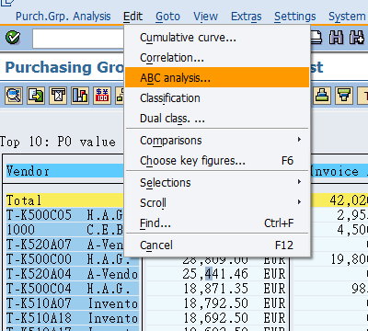
Task: Click the PO value 18,692.50
Action: [215, 318]
